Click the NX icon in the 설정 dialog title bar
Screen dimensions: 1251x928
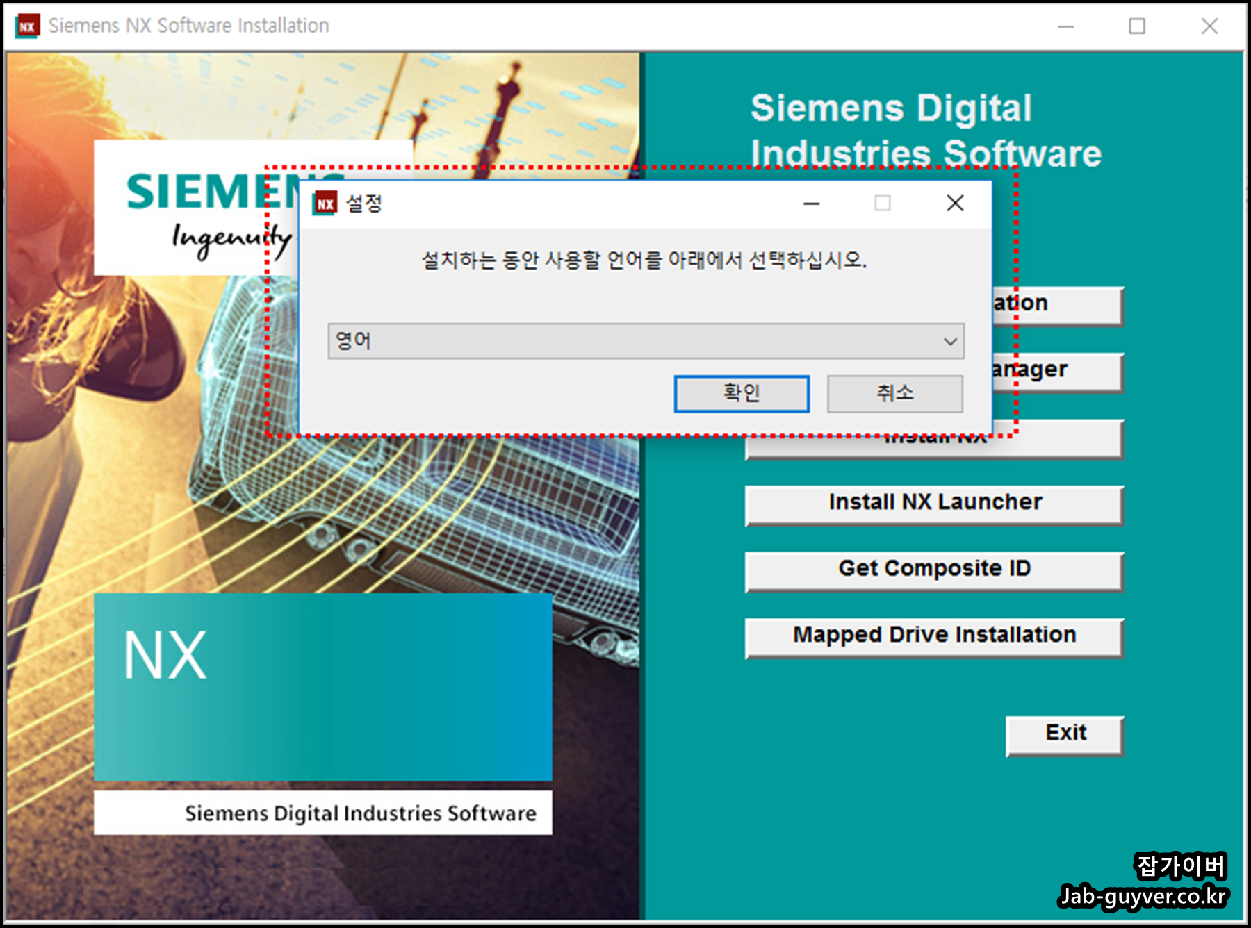[325, 204]
